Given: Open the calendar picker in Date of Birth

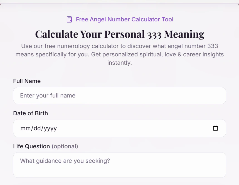Looking at the screenshot, I should [216, 128].
